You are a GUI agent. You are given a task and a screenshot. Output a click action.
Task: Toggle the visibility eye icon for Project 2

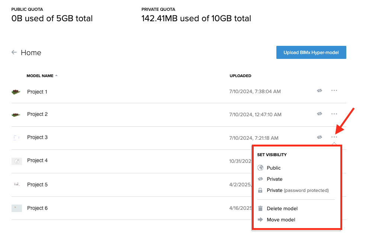pyautogui.click(x=320, y=114)
